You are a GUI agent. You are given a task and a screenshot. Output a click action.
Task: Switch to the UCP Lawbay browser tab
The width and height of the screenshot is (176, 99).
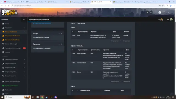[58, 2]
